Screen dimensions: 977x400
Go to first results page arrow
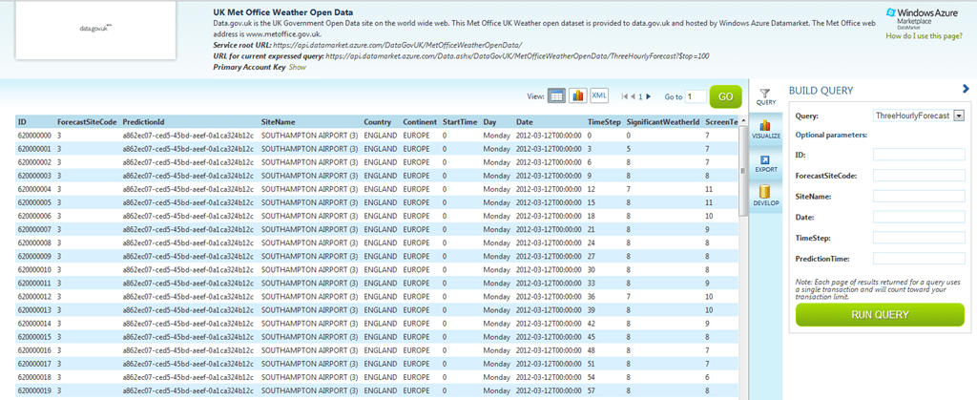[x=625, y=96]
